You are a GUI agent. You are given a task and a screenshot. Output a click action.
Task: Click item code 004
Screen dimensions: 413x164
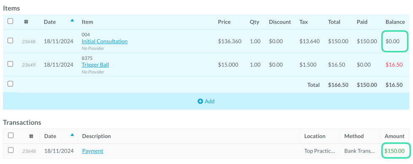coord(86,35)
